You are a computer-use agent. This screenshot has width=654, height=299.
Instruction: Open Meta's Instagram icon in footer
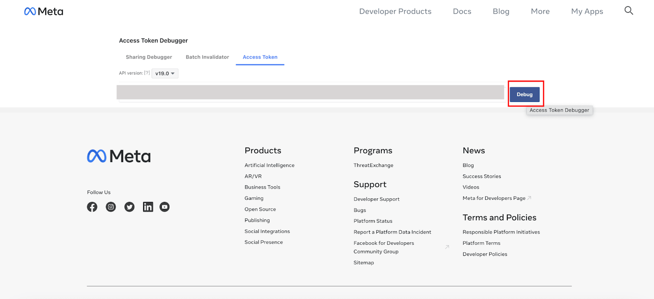click(111, 207)
